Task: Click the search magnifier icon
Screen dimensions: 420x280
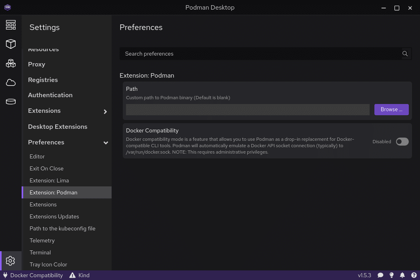Action: point(405,54)
